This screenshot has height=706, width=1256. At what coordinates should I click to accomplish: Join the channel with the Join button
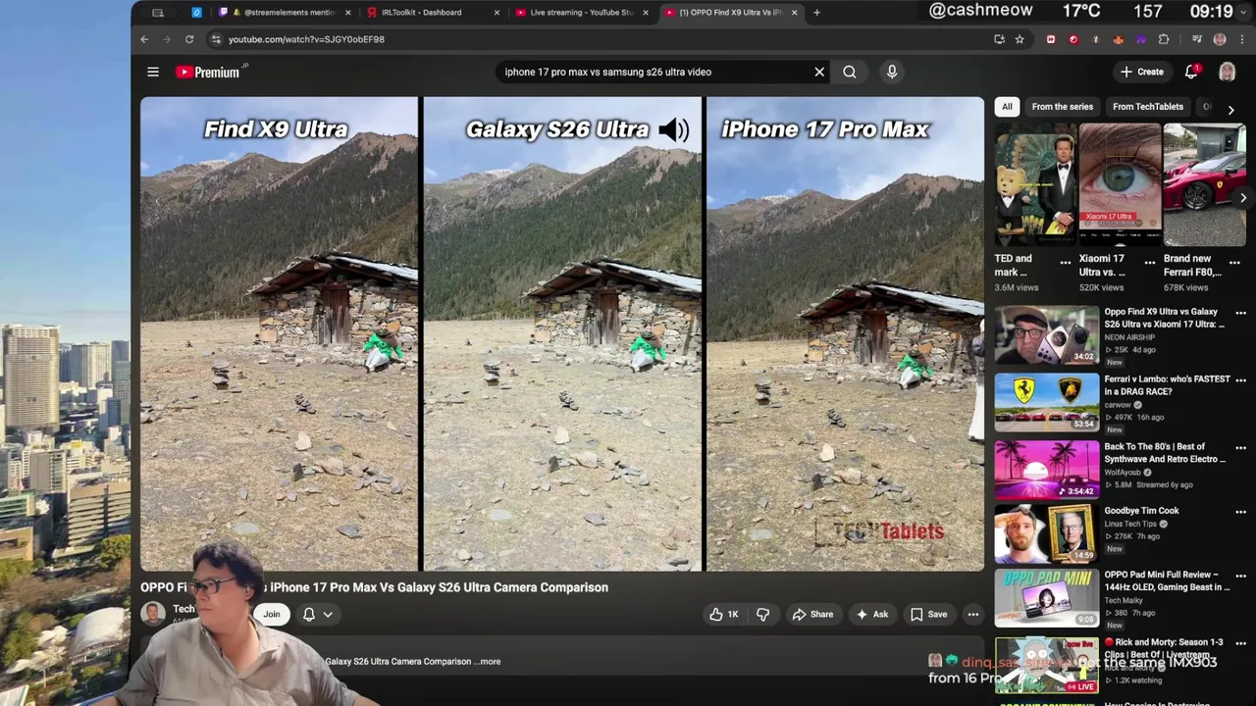click(272, 615)
